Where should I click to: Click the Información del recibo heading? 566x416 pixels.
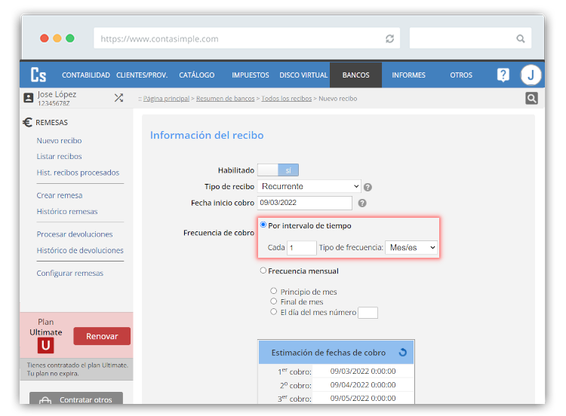pyautogui.click(x=207, y=135)
